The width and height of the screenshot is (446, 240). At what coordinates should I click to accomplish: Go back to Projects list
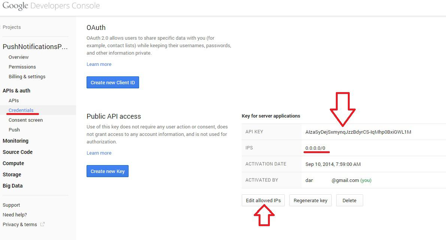tap(12, 27)
